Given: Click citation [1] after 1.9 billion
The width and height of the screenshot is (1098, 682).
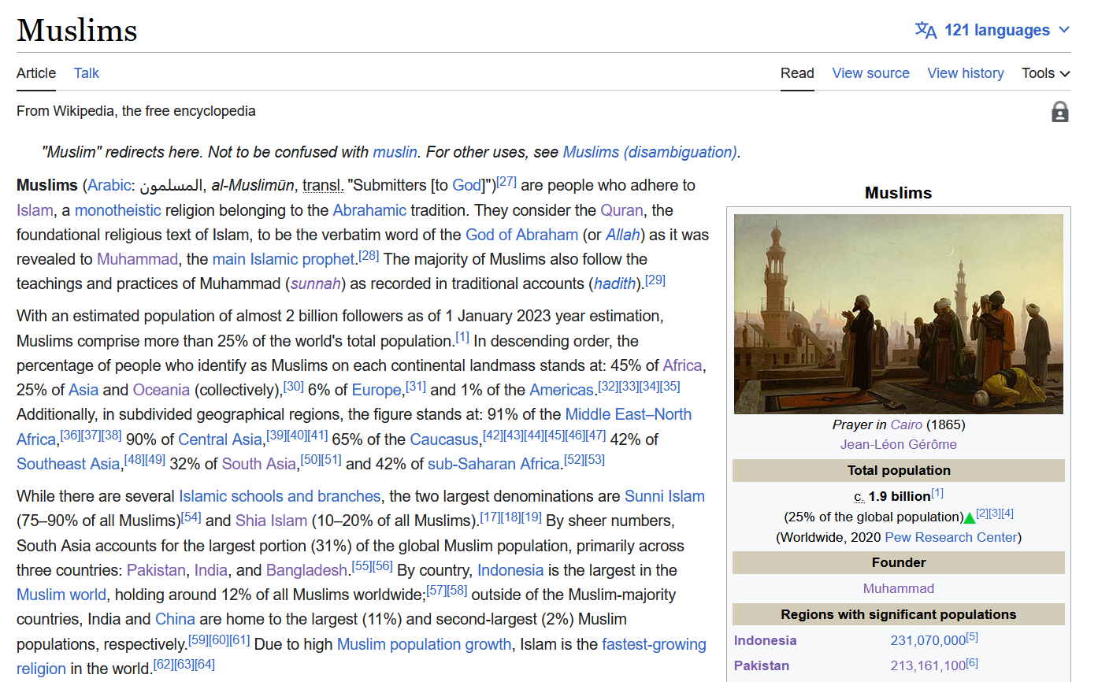Looking at the screenshot, I should coord(937,494).
